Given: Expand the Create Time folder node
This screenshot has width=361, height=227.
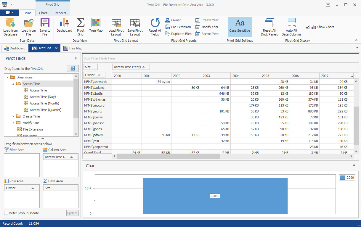Looking at the screenshot, I should (13, 116).
